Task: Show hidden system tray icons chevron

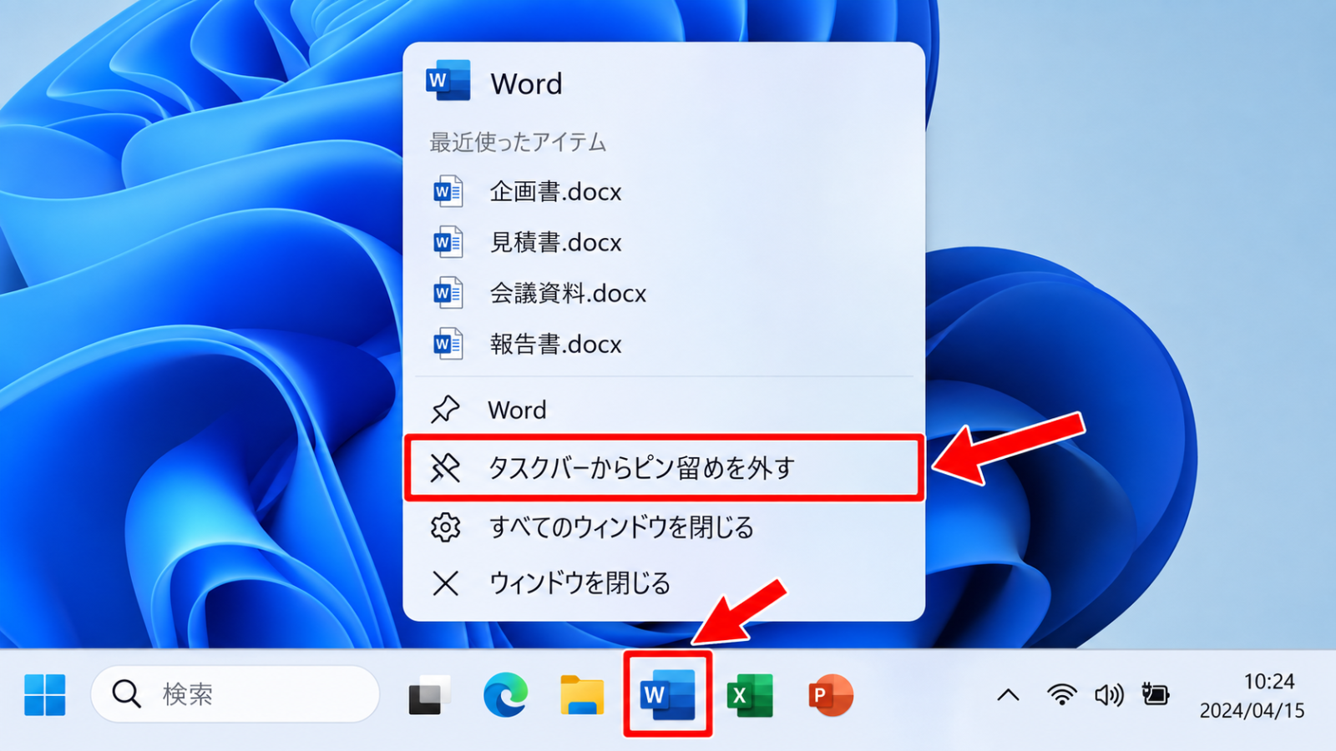Action: point(1008,694)
